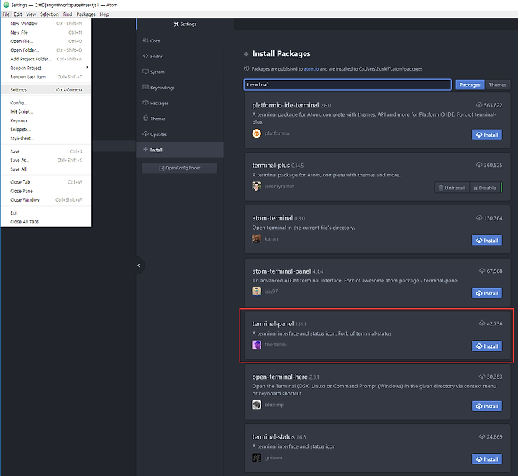This screenshot has width=518, height=476.
Task: Click the blueimp author avatar
Action: (x=257, y=405)
